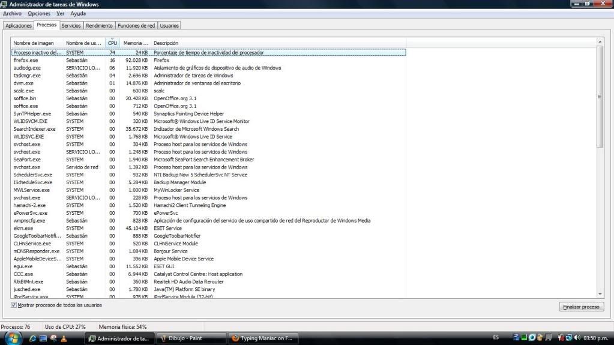Viewport: 614px width, 345px height.
Task: Click the process list scrollbar down arrow
Action: tap(600, 293)
